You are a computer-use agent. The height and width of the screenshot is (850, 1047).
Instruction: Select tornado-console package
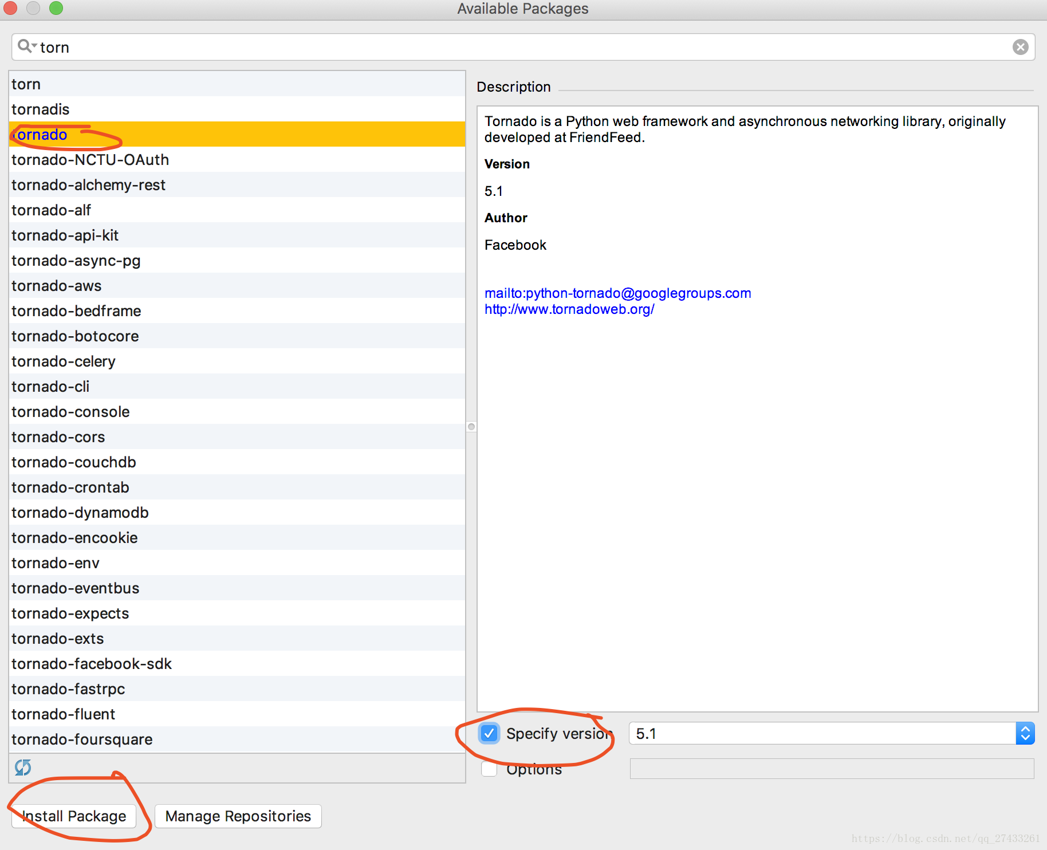[x=237, y=411]
